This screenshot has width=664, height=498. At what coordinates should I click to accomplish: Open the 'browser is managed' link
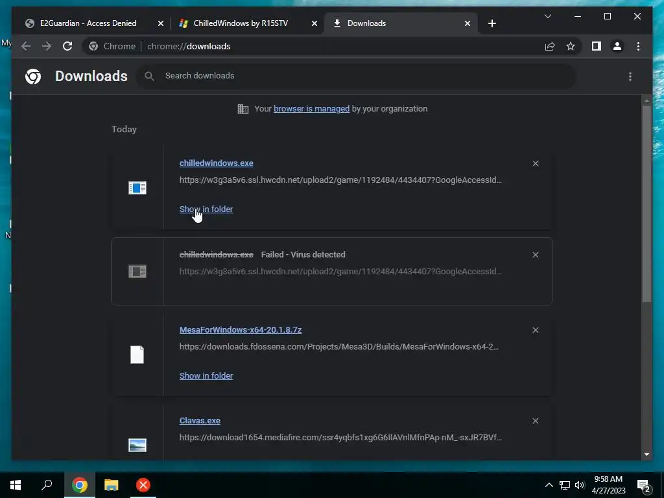coord(312,109)
